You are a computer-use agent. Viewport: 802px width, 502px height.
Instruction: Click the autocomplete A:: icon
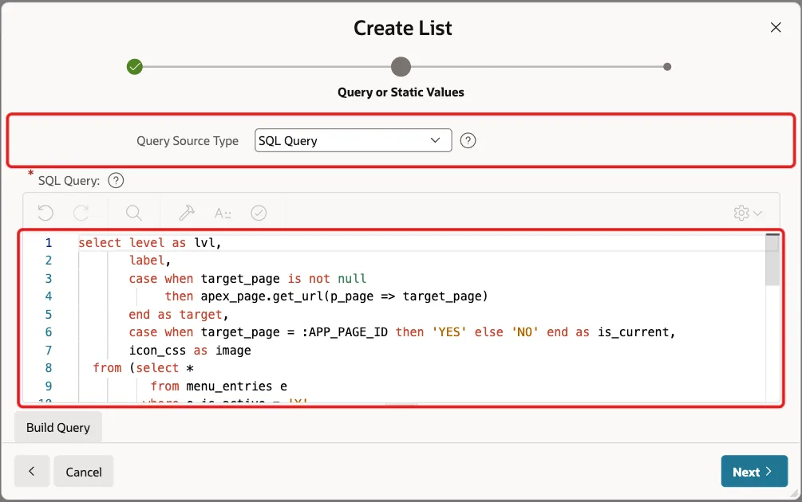[223, 213]
